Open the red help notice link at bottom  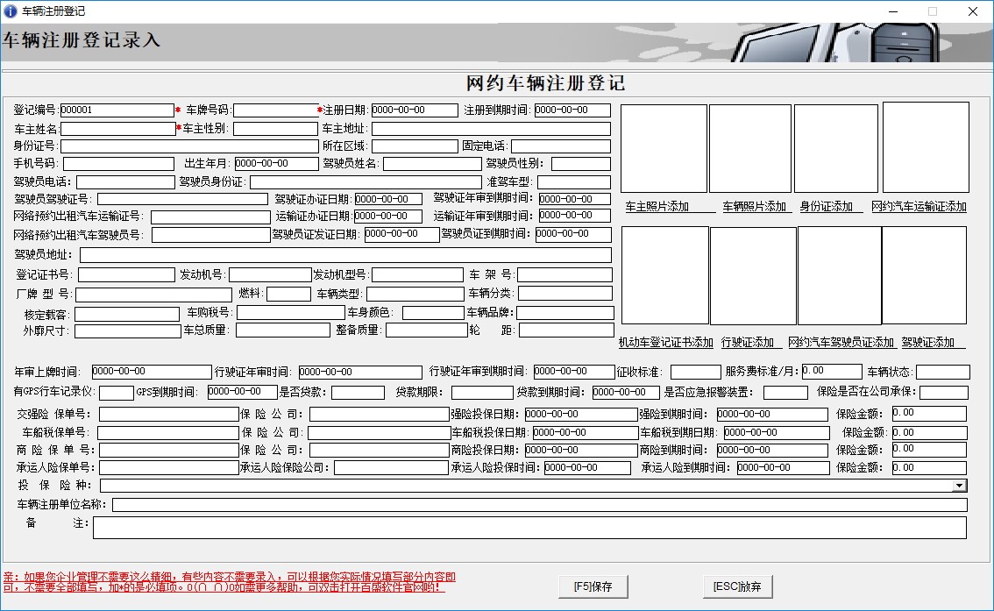tap(230, 582)
